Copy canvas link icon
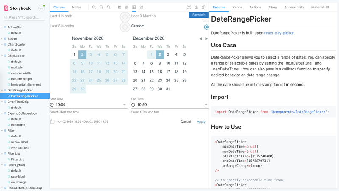 [203, 7]
